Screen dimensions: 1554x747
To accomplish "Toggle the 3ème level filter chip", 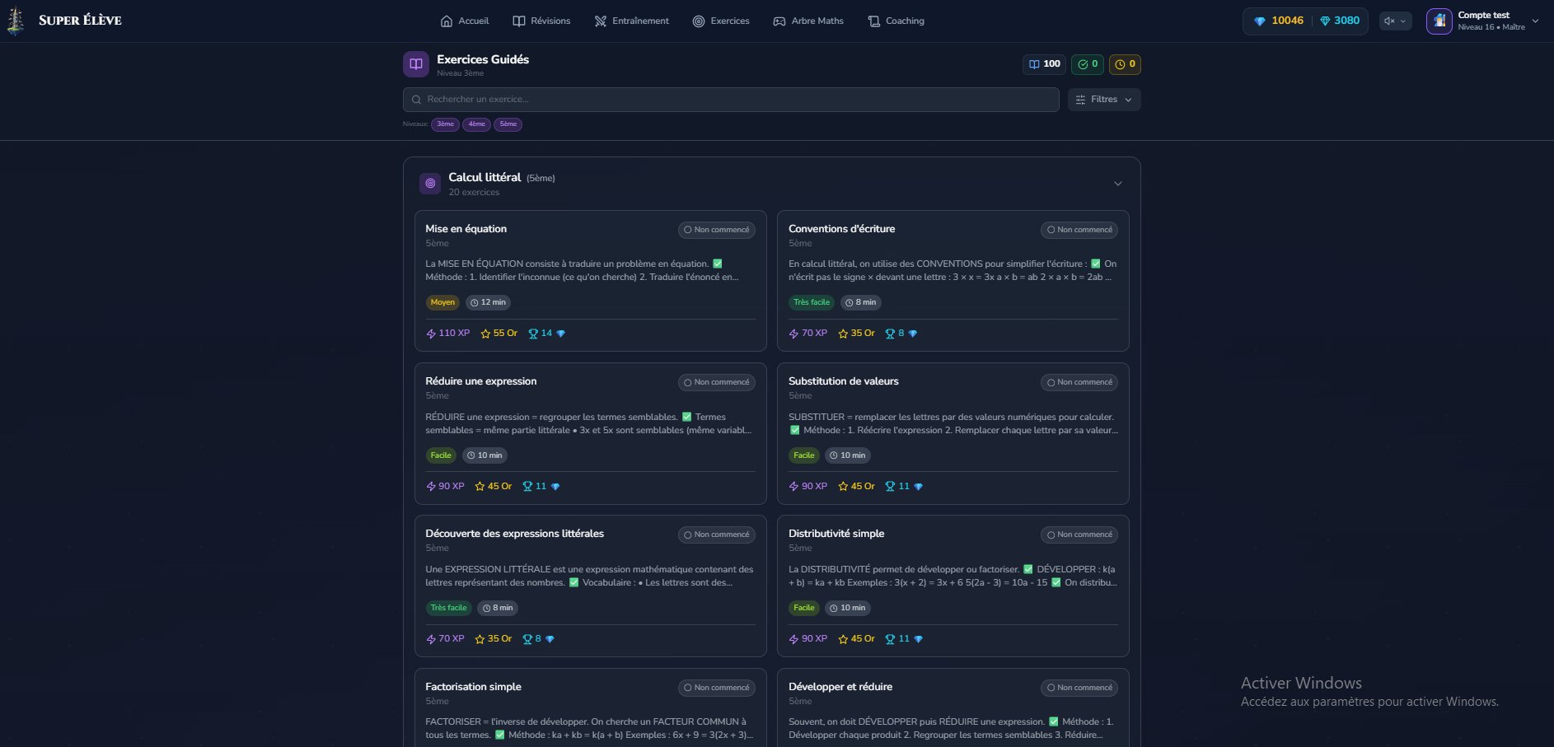I will click(x=445, y=124).
